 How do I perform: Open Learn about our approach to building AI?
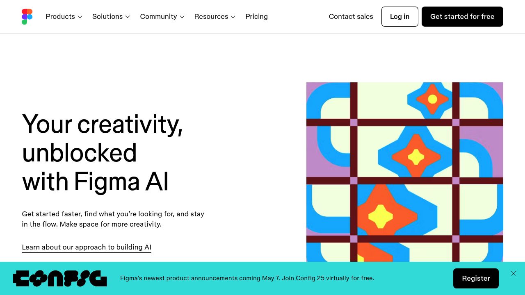(87, 247)
